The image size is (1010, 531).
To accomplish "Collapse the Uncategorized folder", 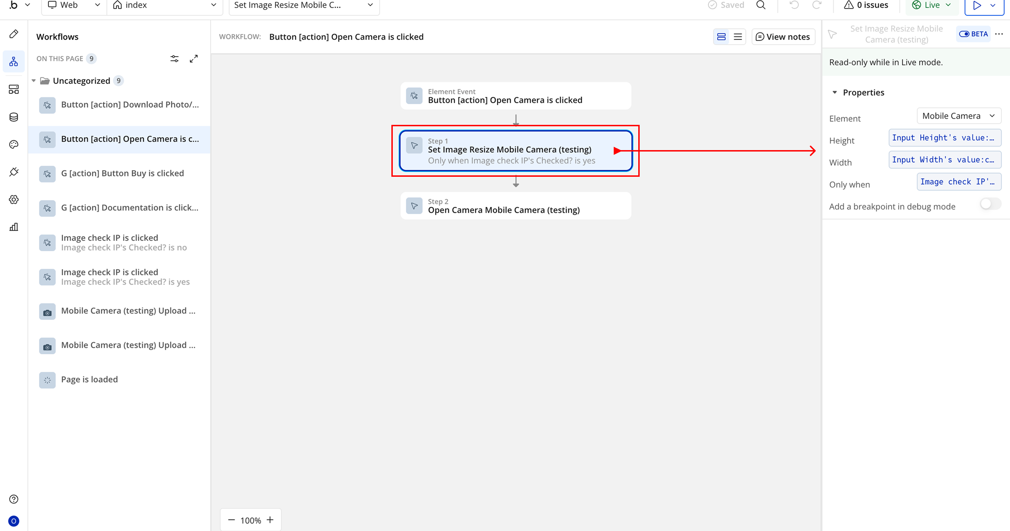I will 34,81.
